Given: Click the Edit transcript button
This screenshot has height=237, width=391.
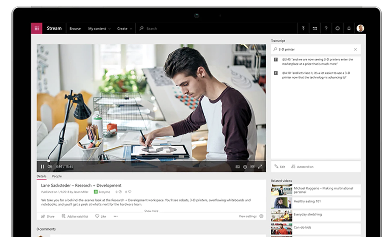Looking at the screenshot, I should 279,167.
